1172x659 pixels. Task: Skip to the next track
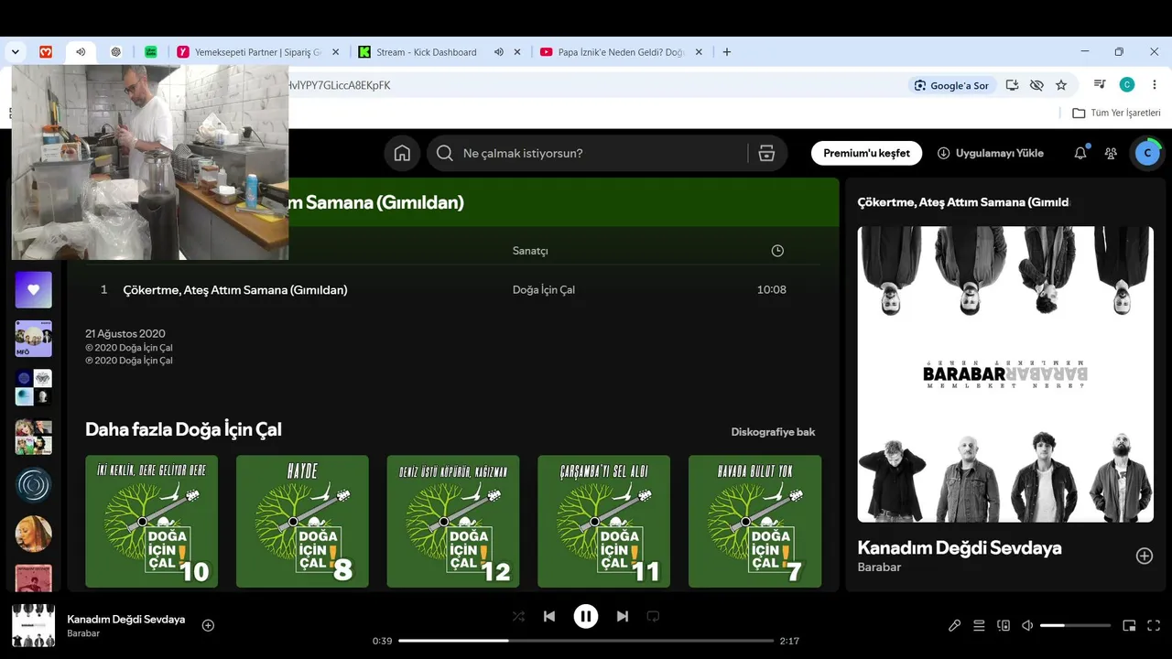click(623, 616)
